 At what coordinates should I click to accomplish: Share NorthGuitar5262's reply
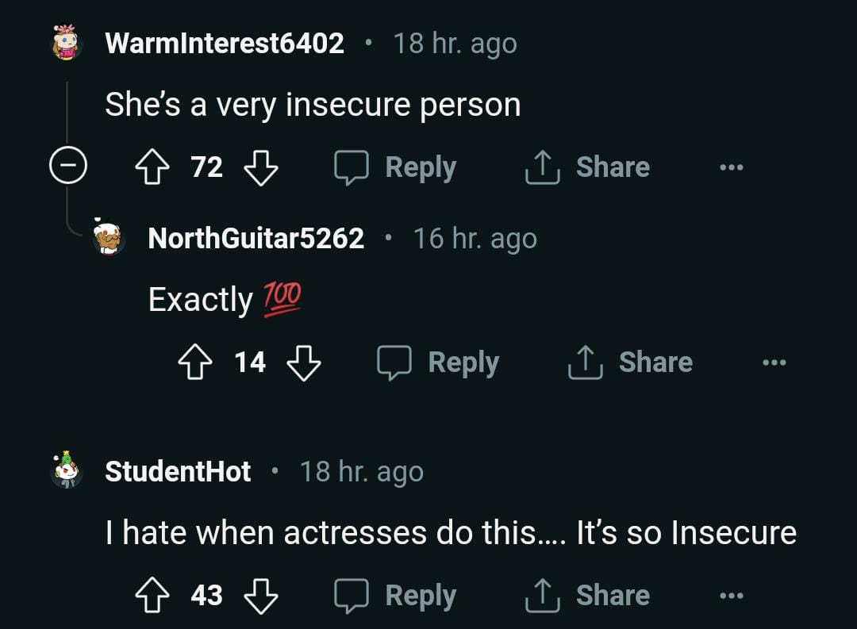click(x=630, y=362)
